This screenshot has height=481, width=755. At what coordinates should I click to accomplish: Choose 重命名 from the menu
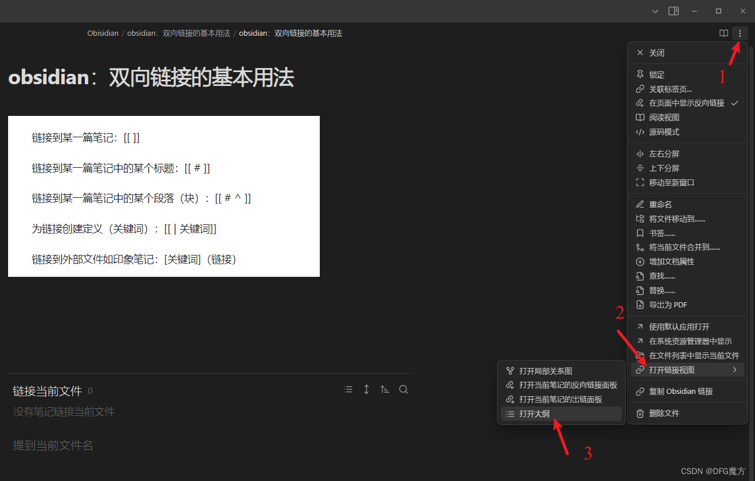point(687,205)
